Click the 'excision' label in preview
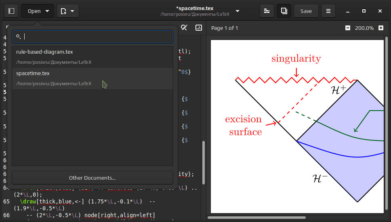Image resolution: width=391 pixels, height=222 pixels. pos(244,119)
